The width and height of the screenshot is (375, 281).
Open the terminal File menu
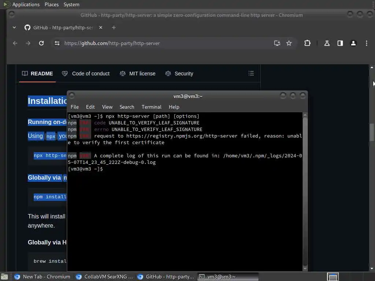coord(75,107)
